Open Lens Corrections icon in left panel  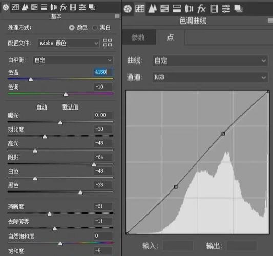(x=53, y=7)
